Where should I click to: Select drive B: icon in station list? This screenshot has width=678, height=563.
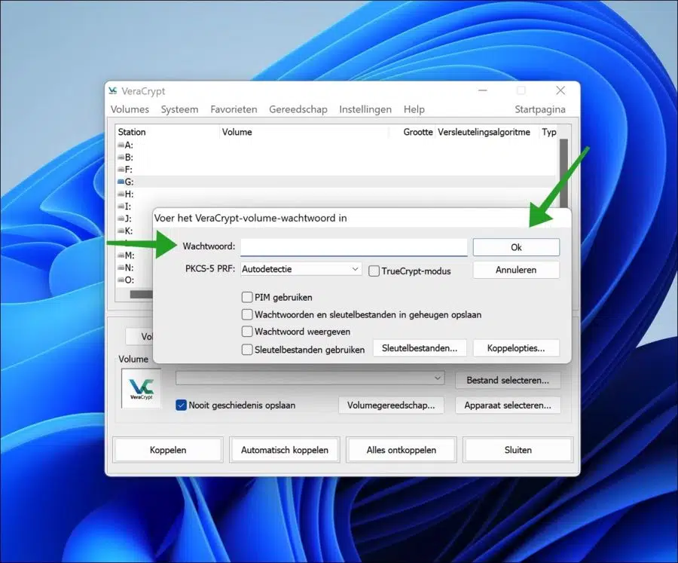pyautogui.click(x=121, y=157)
